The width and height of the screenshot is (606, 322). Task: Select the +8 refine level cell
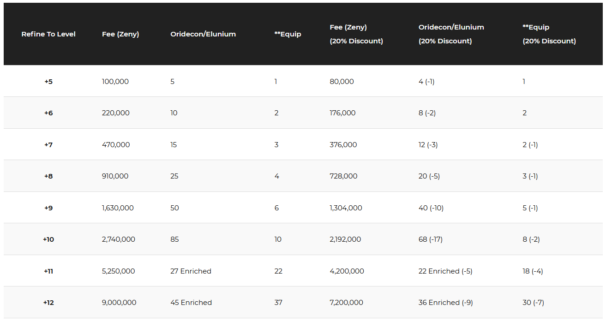pos(48,176)
